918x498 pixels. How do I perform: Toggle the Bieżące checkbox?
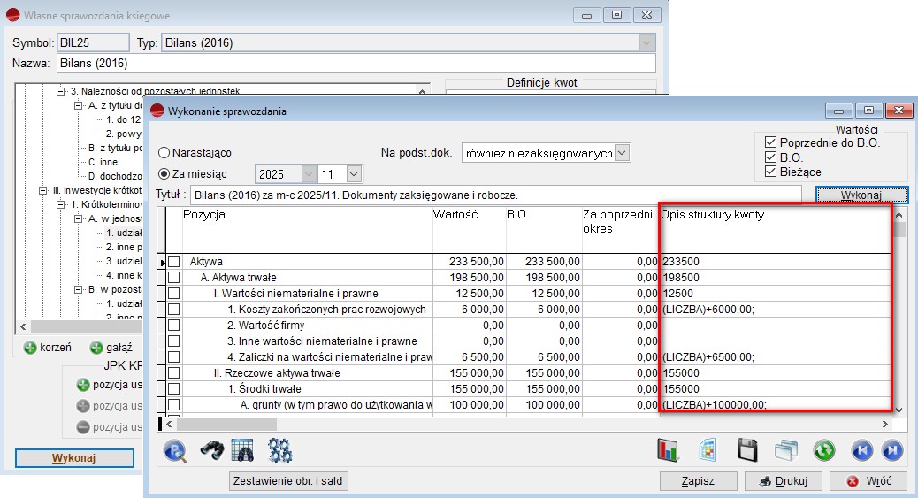coord(770,172)
